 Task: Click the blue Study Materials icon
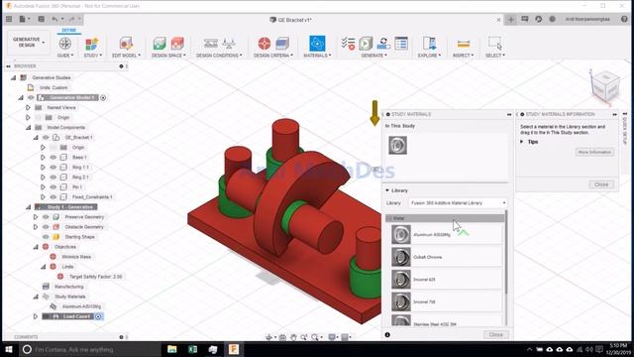point(317,44)
